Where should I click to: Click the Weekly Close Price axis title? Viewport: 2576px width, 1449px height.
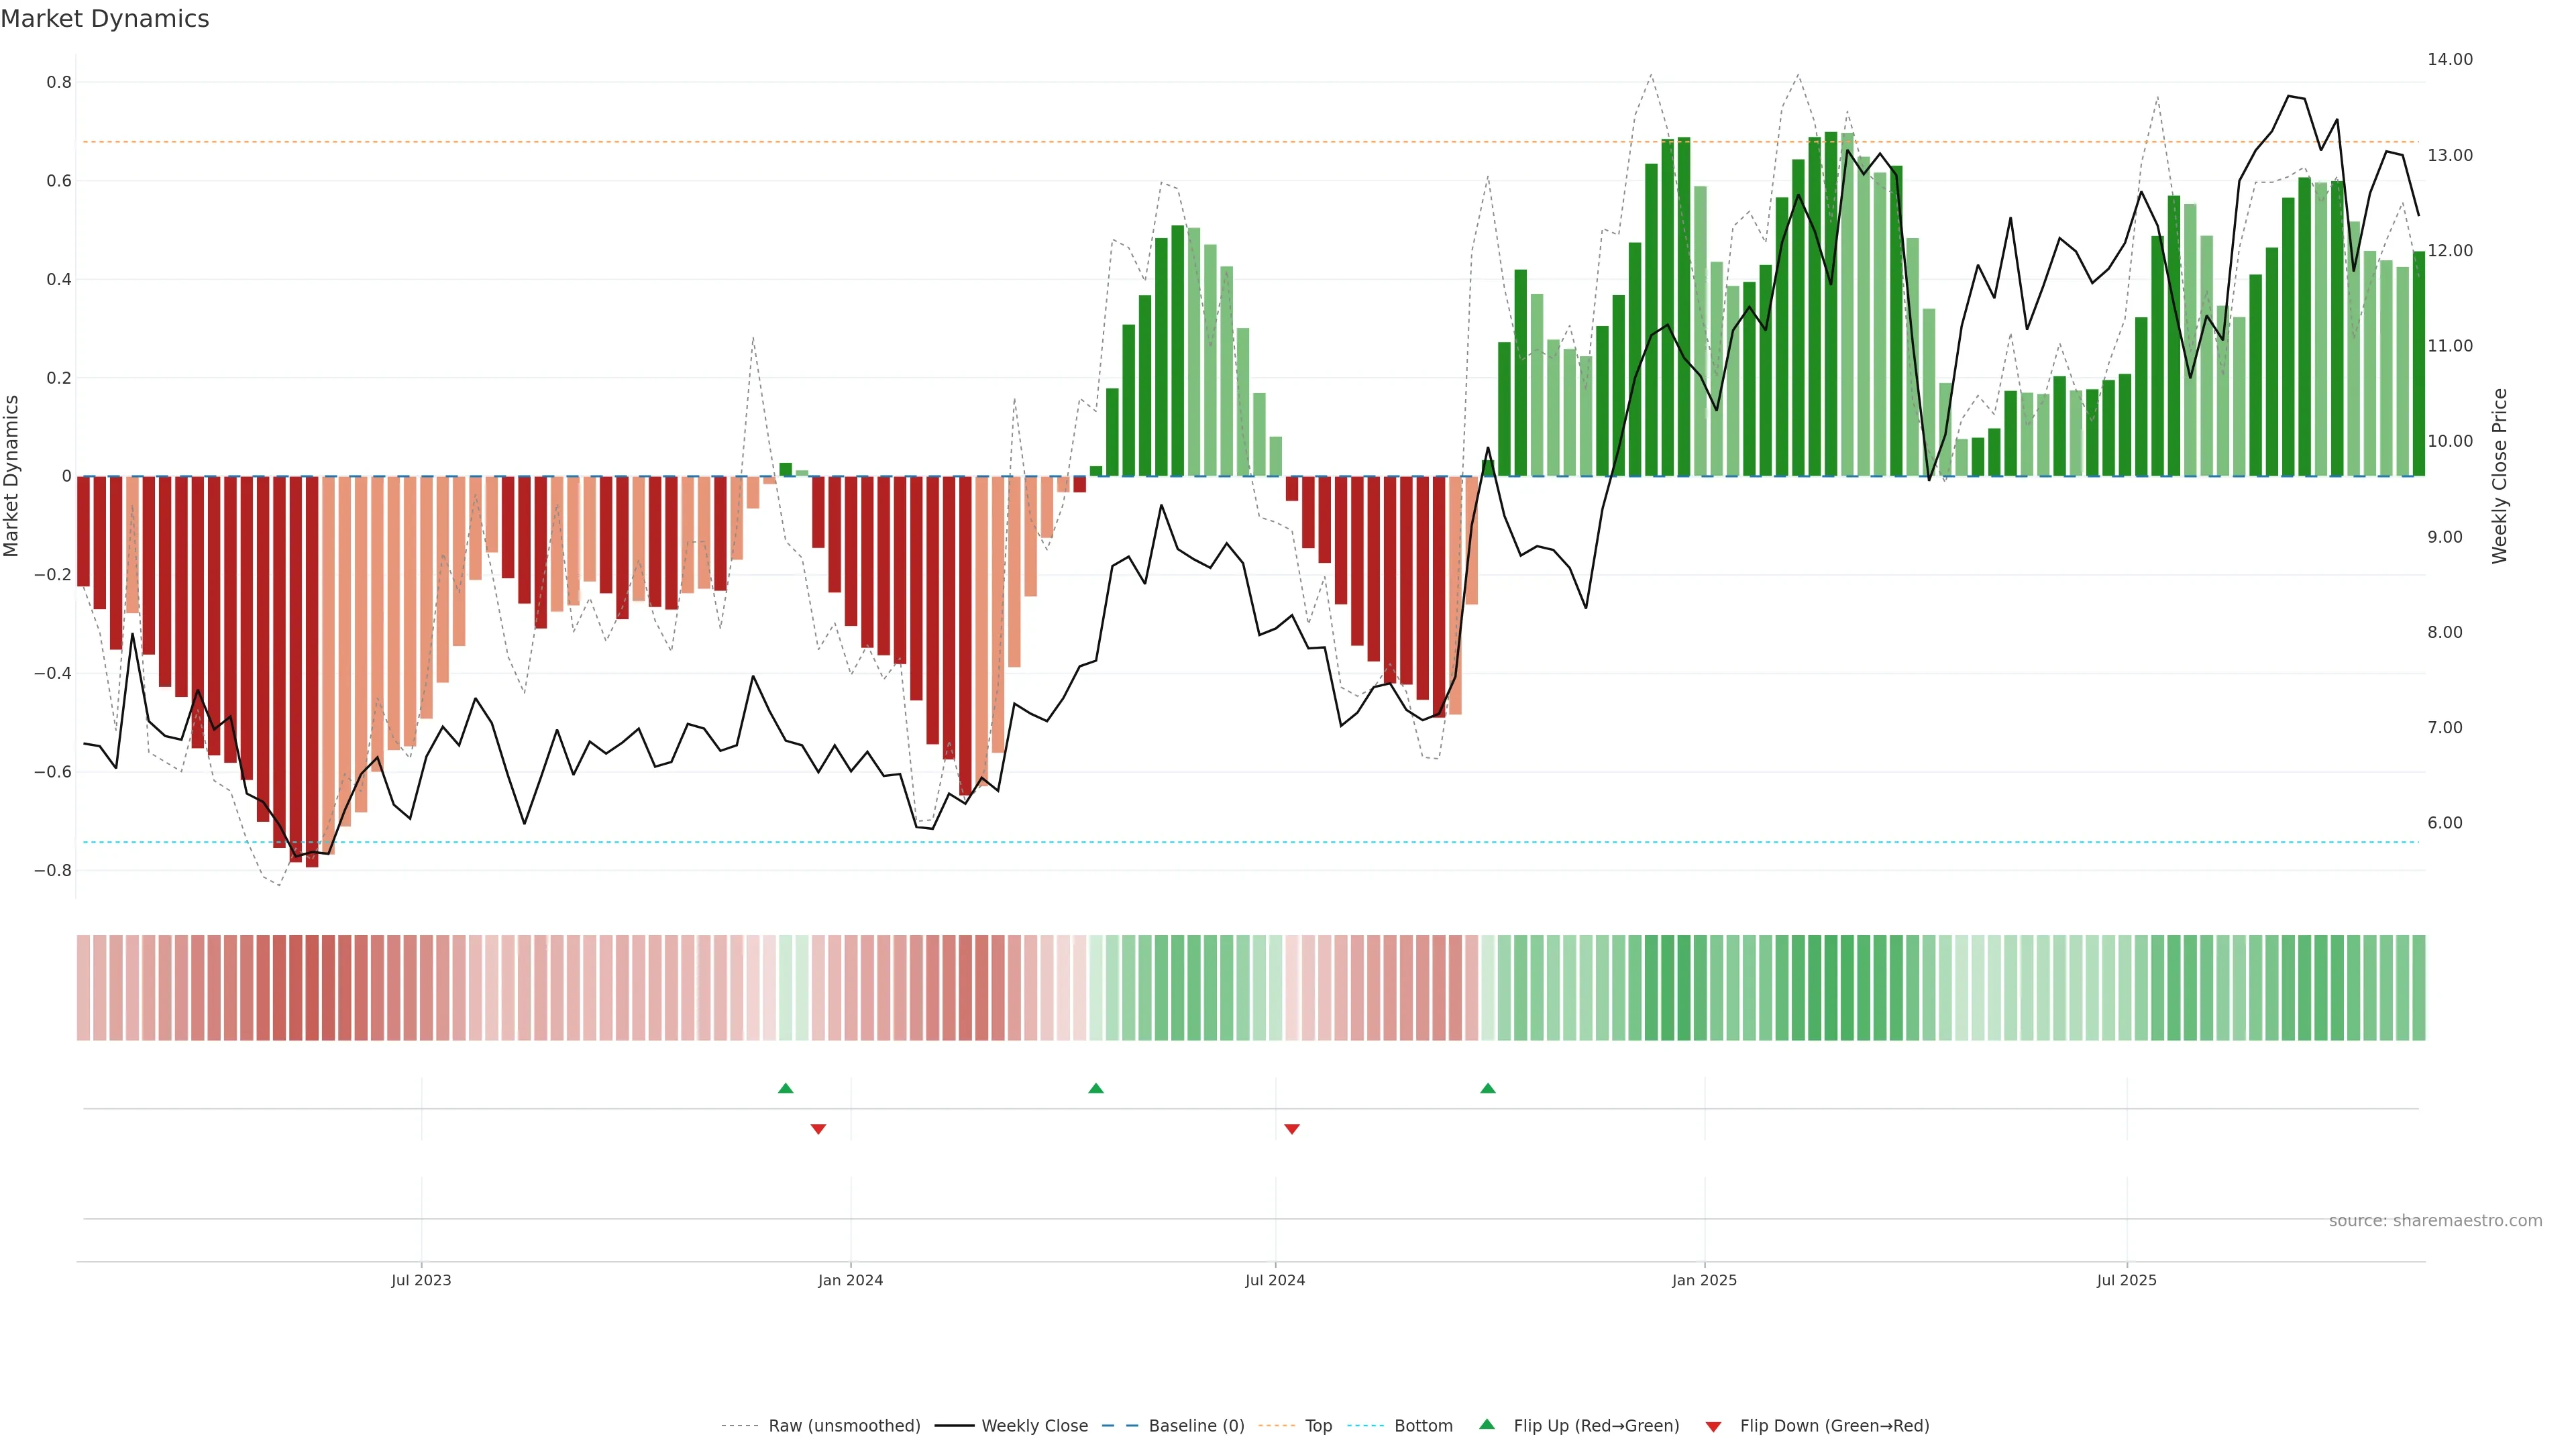(x=2500, y=476)
